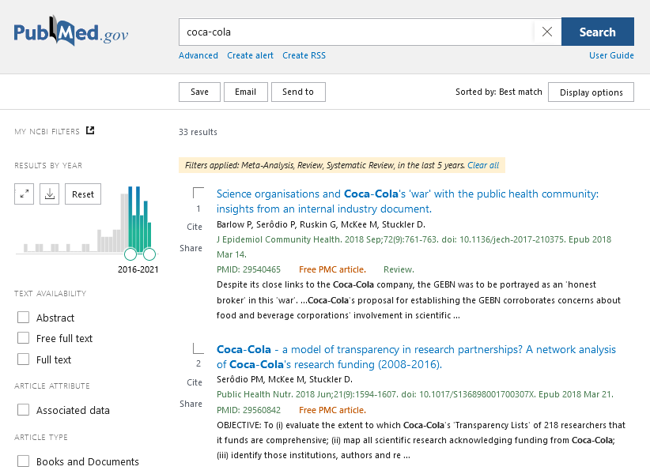Click the PubMed.gov logo
This screenshot has height=474, width=650.
coord(70,33)
